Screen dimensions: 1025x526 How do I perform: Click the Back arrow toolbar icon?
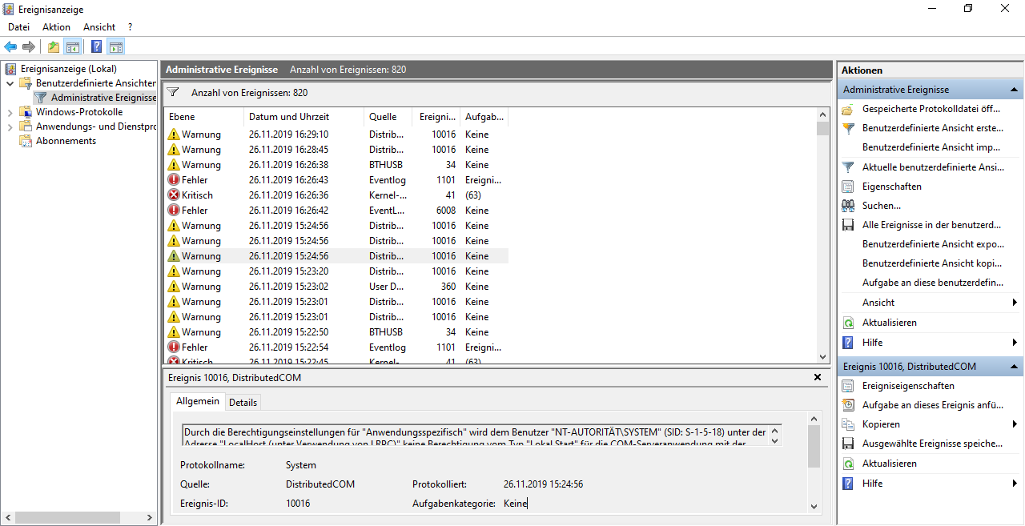[x=10, y=46]
